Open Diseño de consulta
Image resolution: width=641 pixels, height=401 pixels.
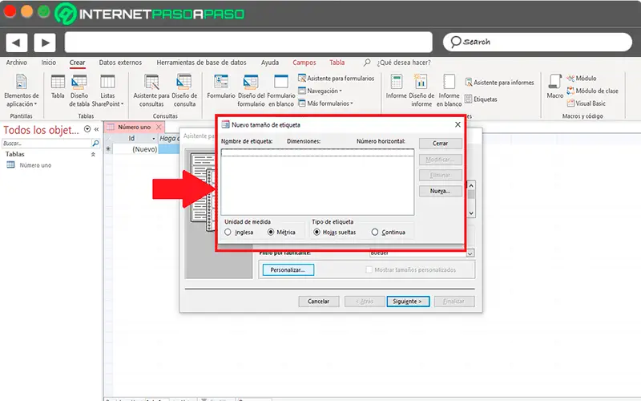click(184, 91)
